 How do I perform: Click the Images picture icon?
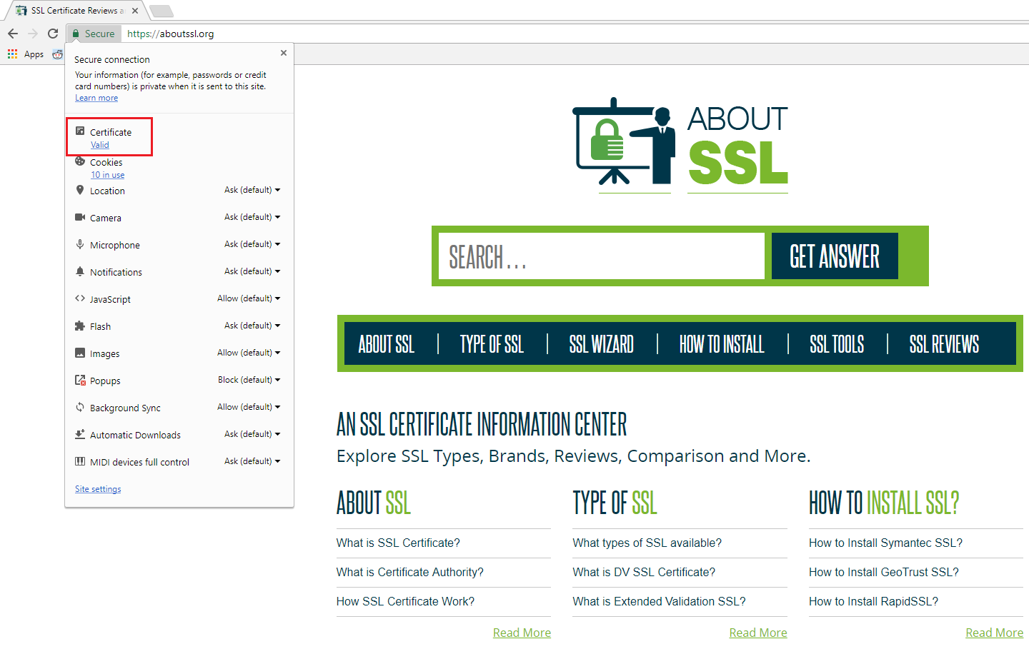tap(80, 353)
